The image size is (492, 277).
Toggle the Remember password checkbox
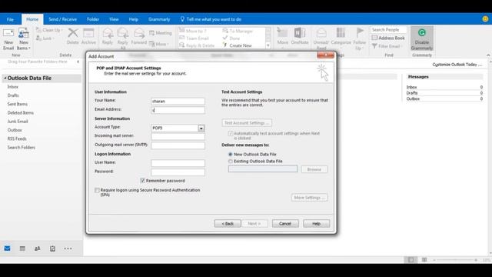(x=143, y=181)
